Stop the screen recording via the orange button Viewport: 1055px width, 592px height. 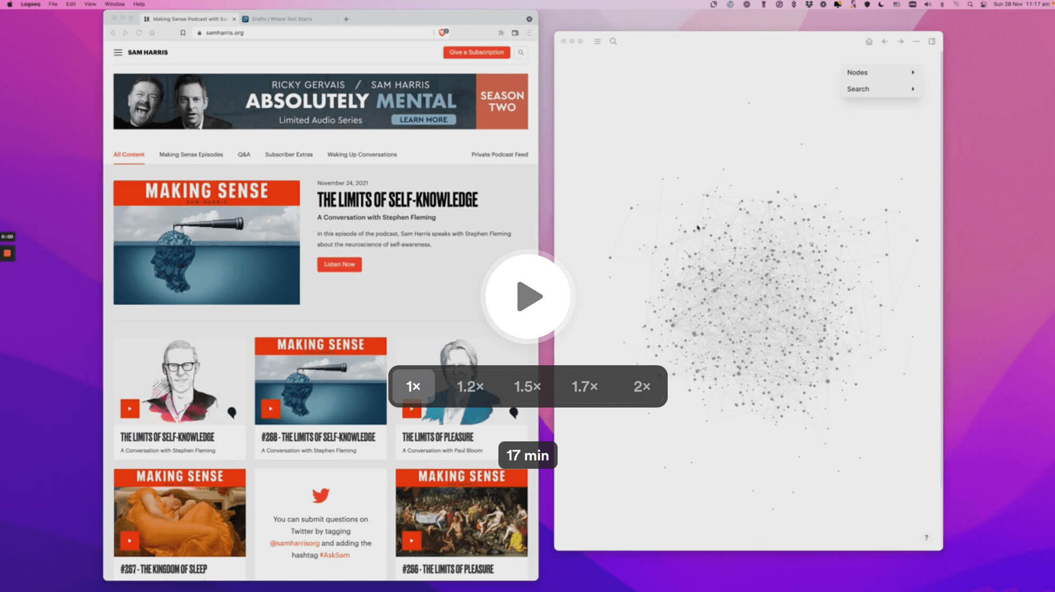tap(7, 253)
